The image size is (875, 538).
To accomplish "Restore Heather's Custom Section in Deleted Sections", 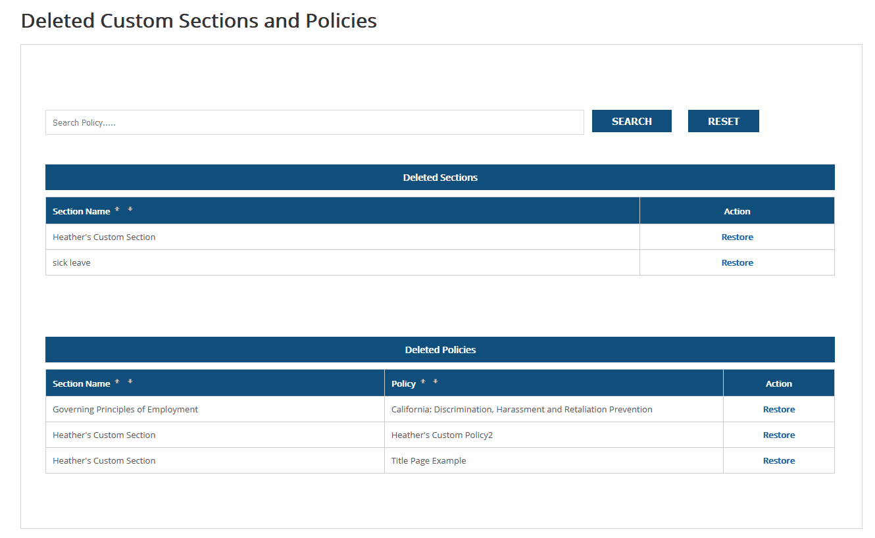I will pos(737,237).
